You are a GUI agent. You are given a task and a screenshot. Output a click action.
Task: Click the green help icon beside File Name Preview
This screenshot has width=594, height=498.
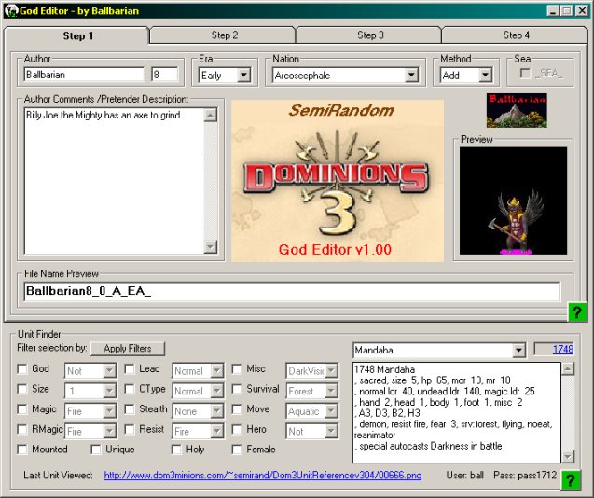coord(577,311)
